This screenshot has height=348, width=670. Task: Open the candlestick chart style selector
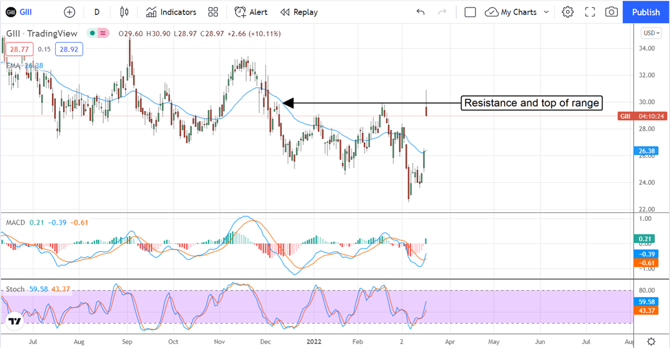(x=124, y=12)
